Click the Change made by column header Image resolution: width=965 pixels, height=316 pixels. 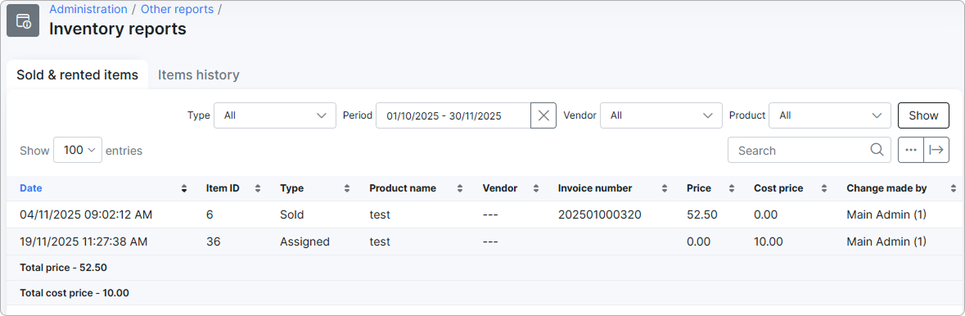coord(887,188)
